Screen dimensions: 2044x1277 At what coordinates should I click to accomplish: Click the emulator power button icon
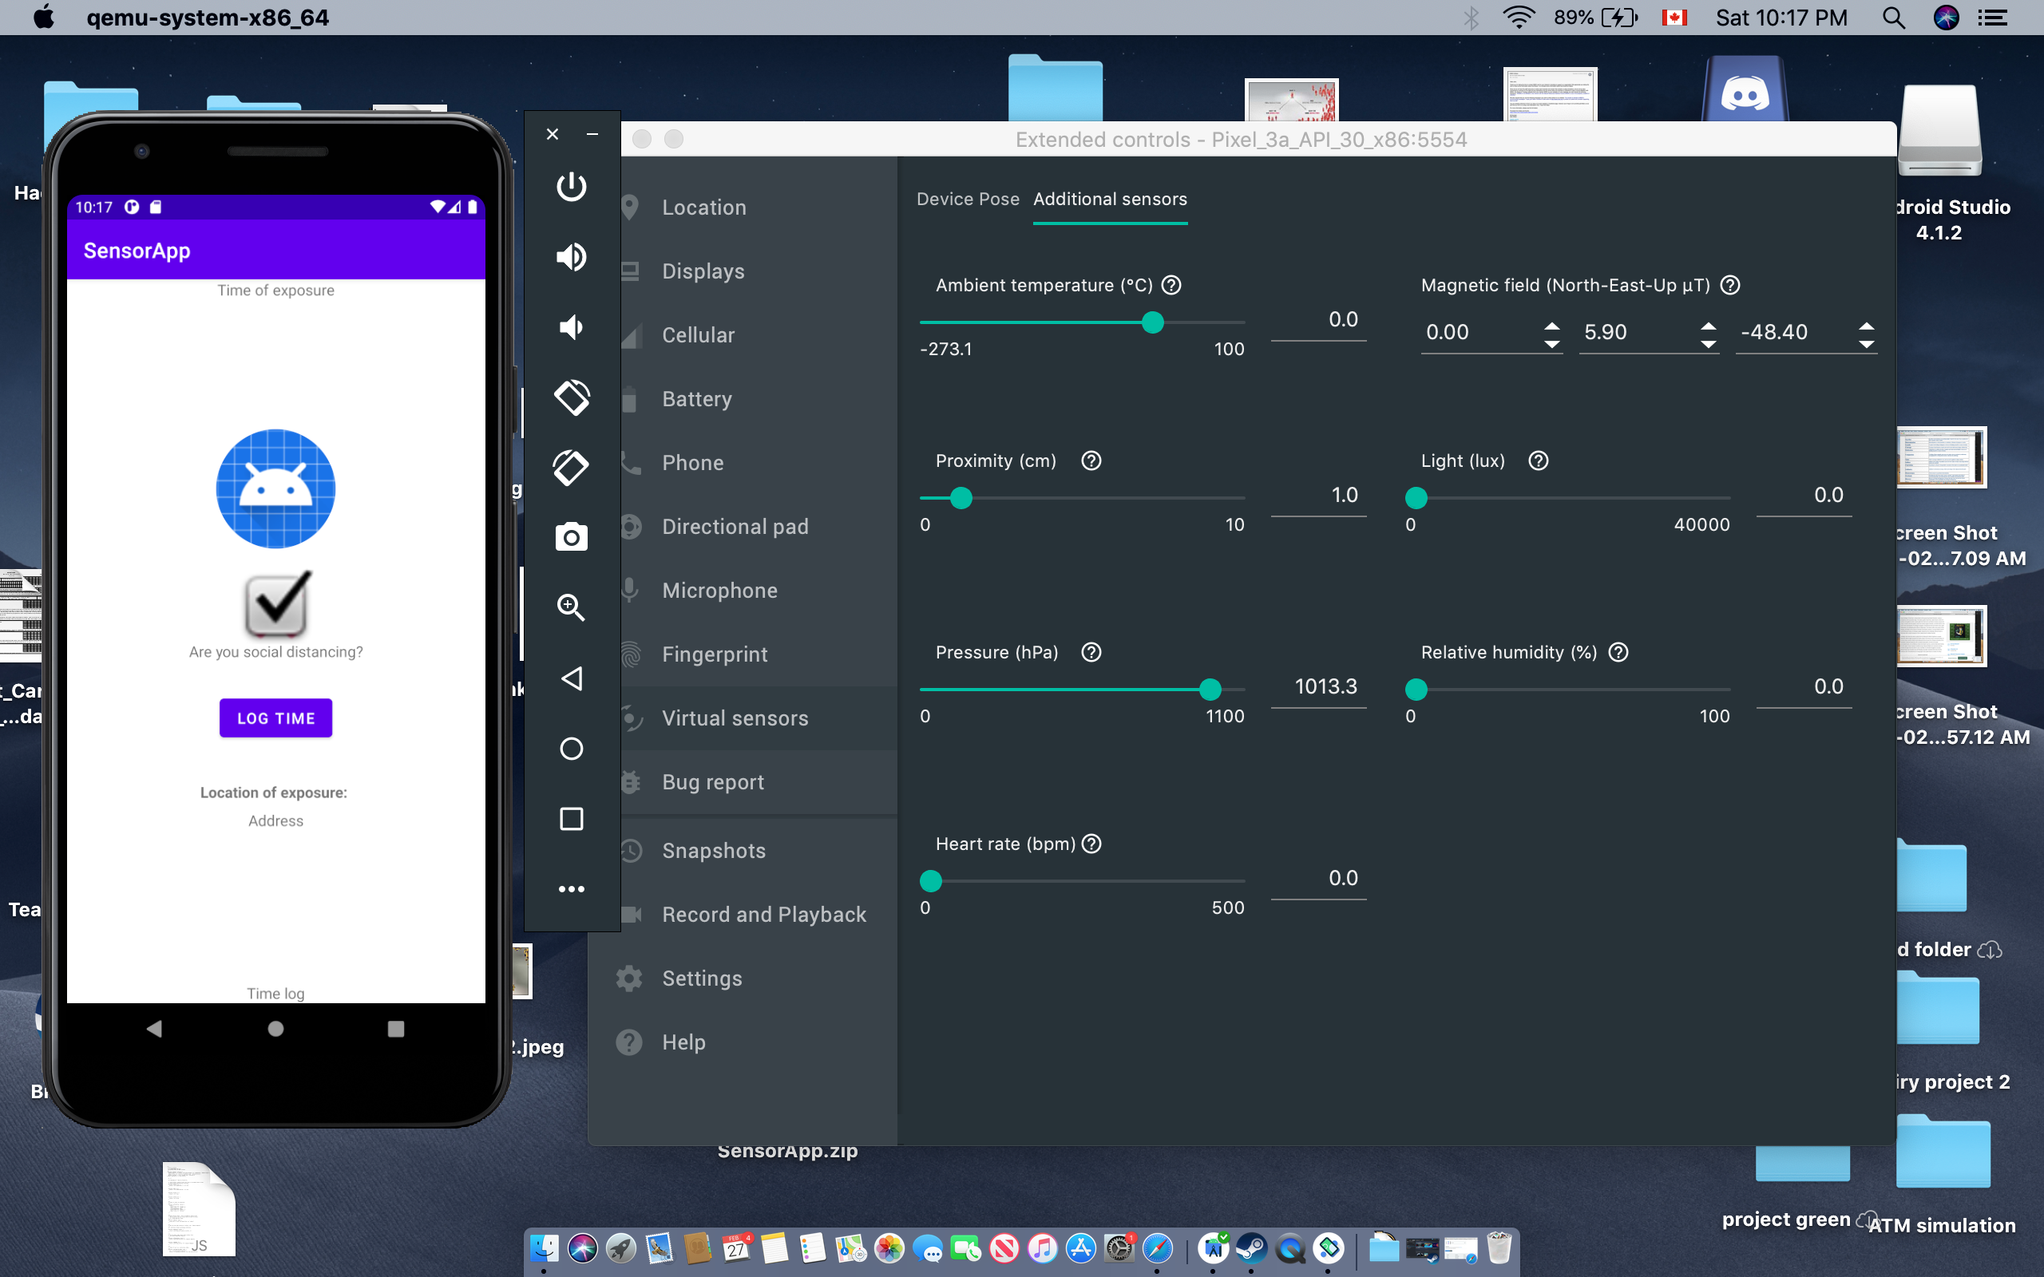coord(571,186)
